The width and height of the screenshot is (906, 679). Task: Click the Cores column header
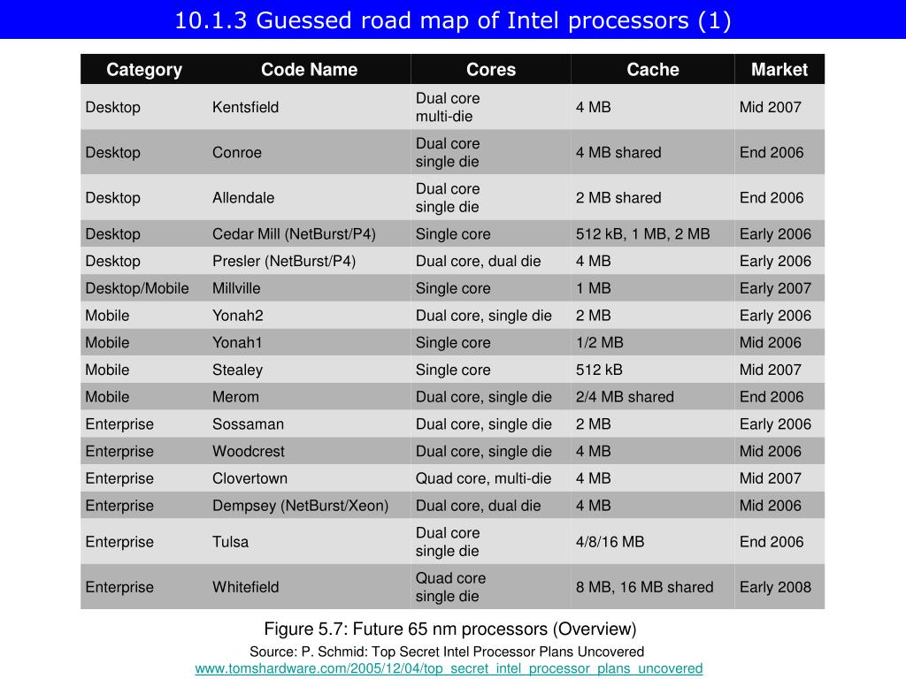490,69
